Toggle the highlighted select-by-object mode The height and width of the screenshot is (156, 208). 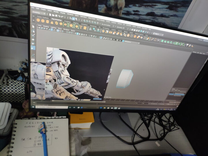pyautogui.click(x=73, y=19)
